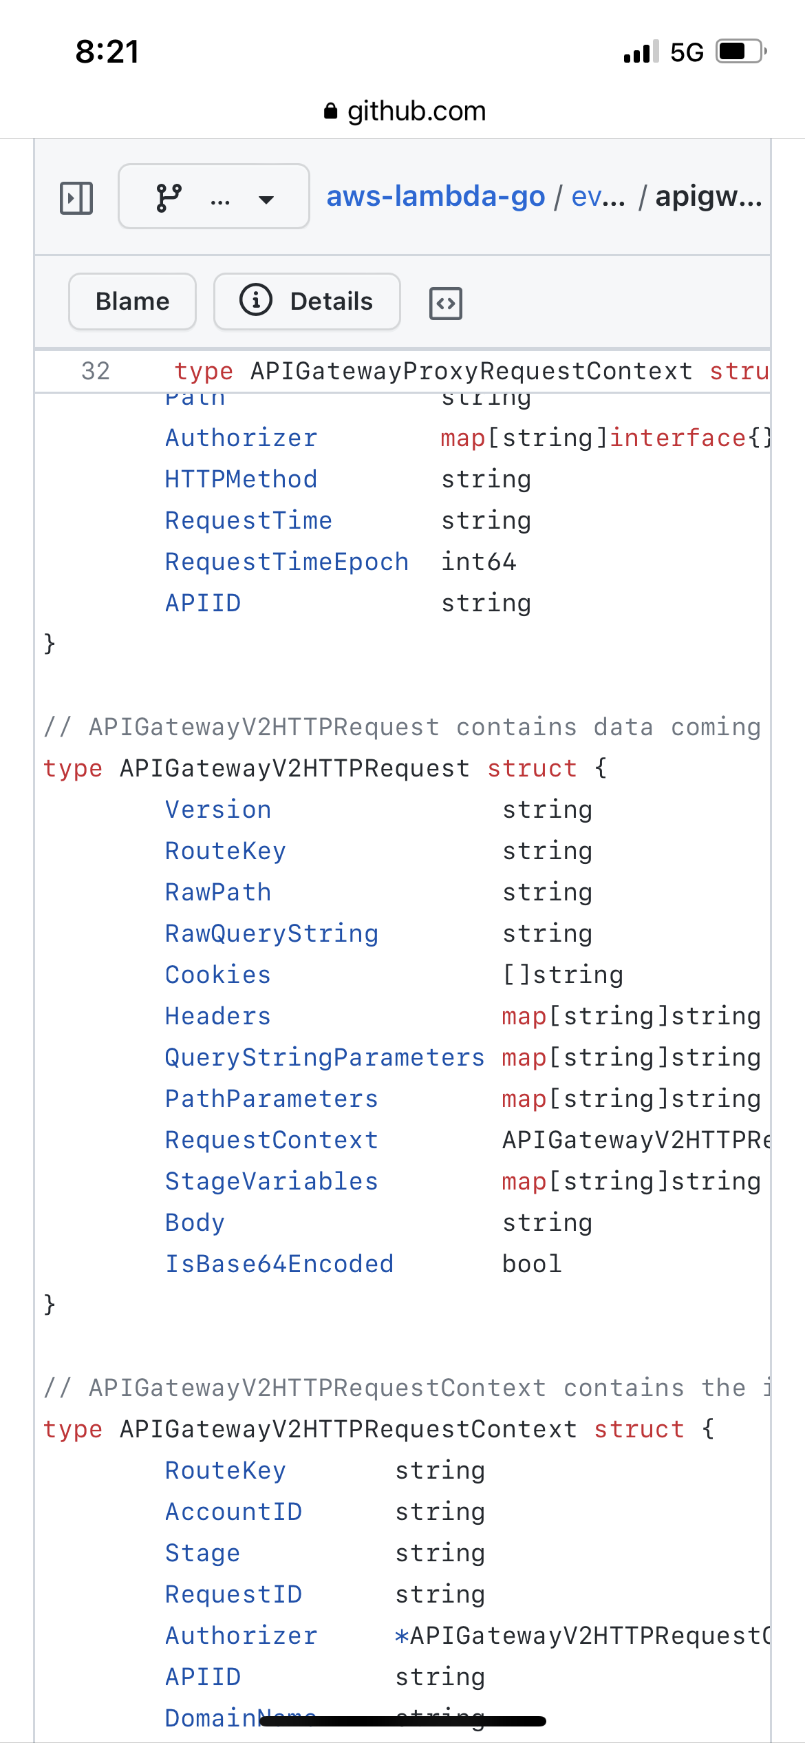The height and width of the screenshot is (1743, 805).
Task: Toggle Blame view for this file
Action: point(131,301)
